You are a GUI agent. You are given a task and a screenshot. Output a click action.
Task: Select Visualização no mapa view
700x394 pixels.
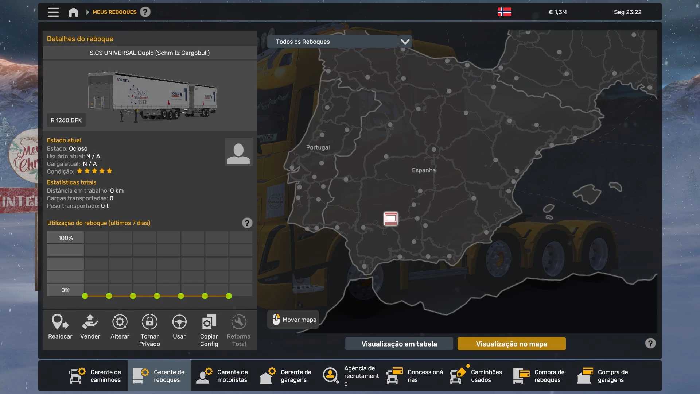click(x=511, y=344)
